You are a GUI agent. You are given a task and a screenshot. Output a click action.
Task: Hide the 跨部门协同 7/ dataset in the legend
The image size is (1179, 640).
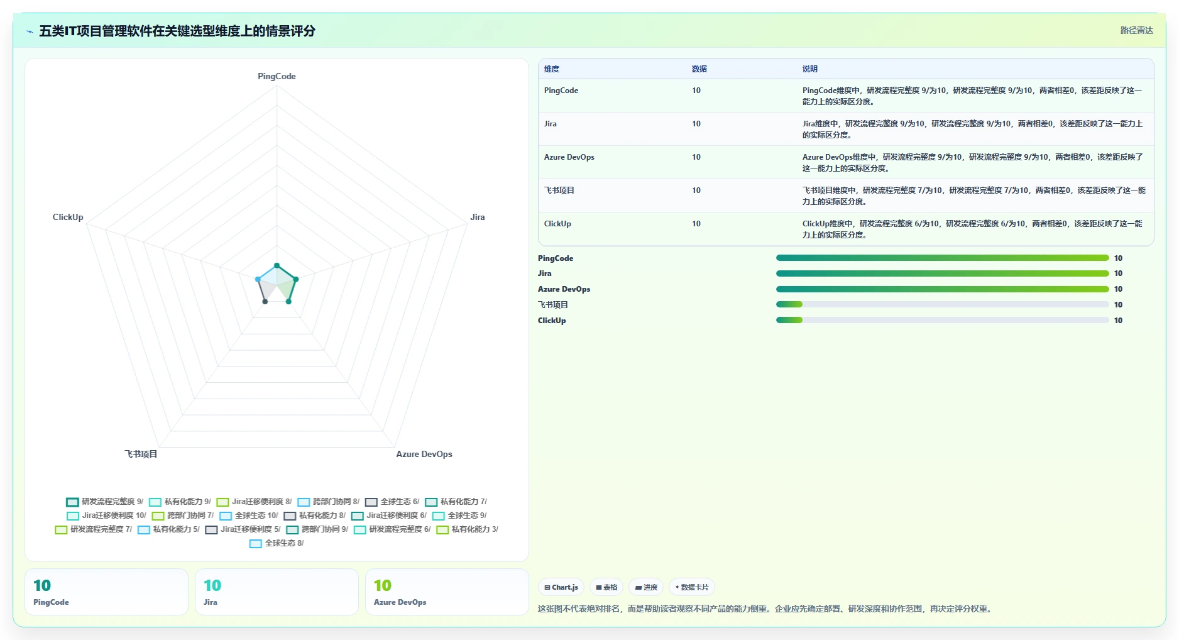182,516
